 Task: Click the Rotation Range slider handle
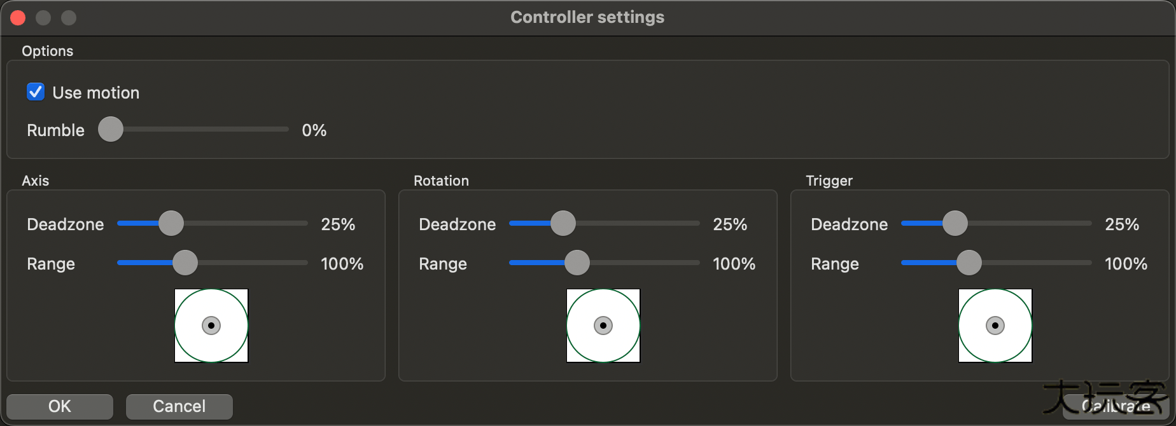point(577,263)
